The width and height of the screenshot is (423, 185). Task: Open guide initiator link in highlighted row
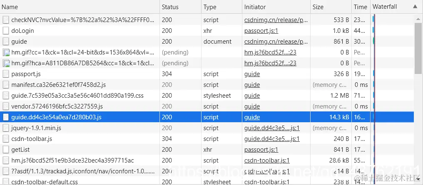tap(252, 117)
